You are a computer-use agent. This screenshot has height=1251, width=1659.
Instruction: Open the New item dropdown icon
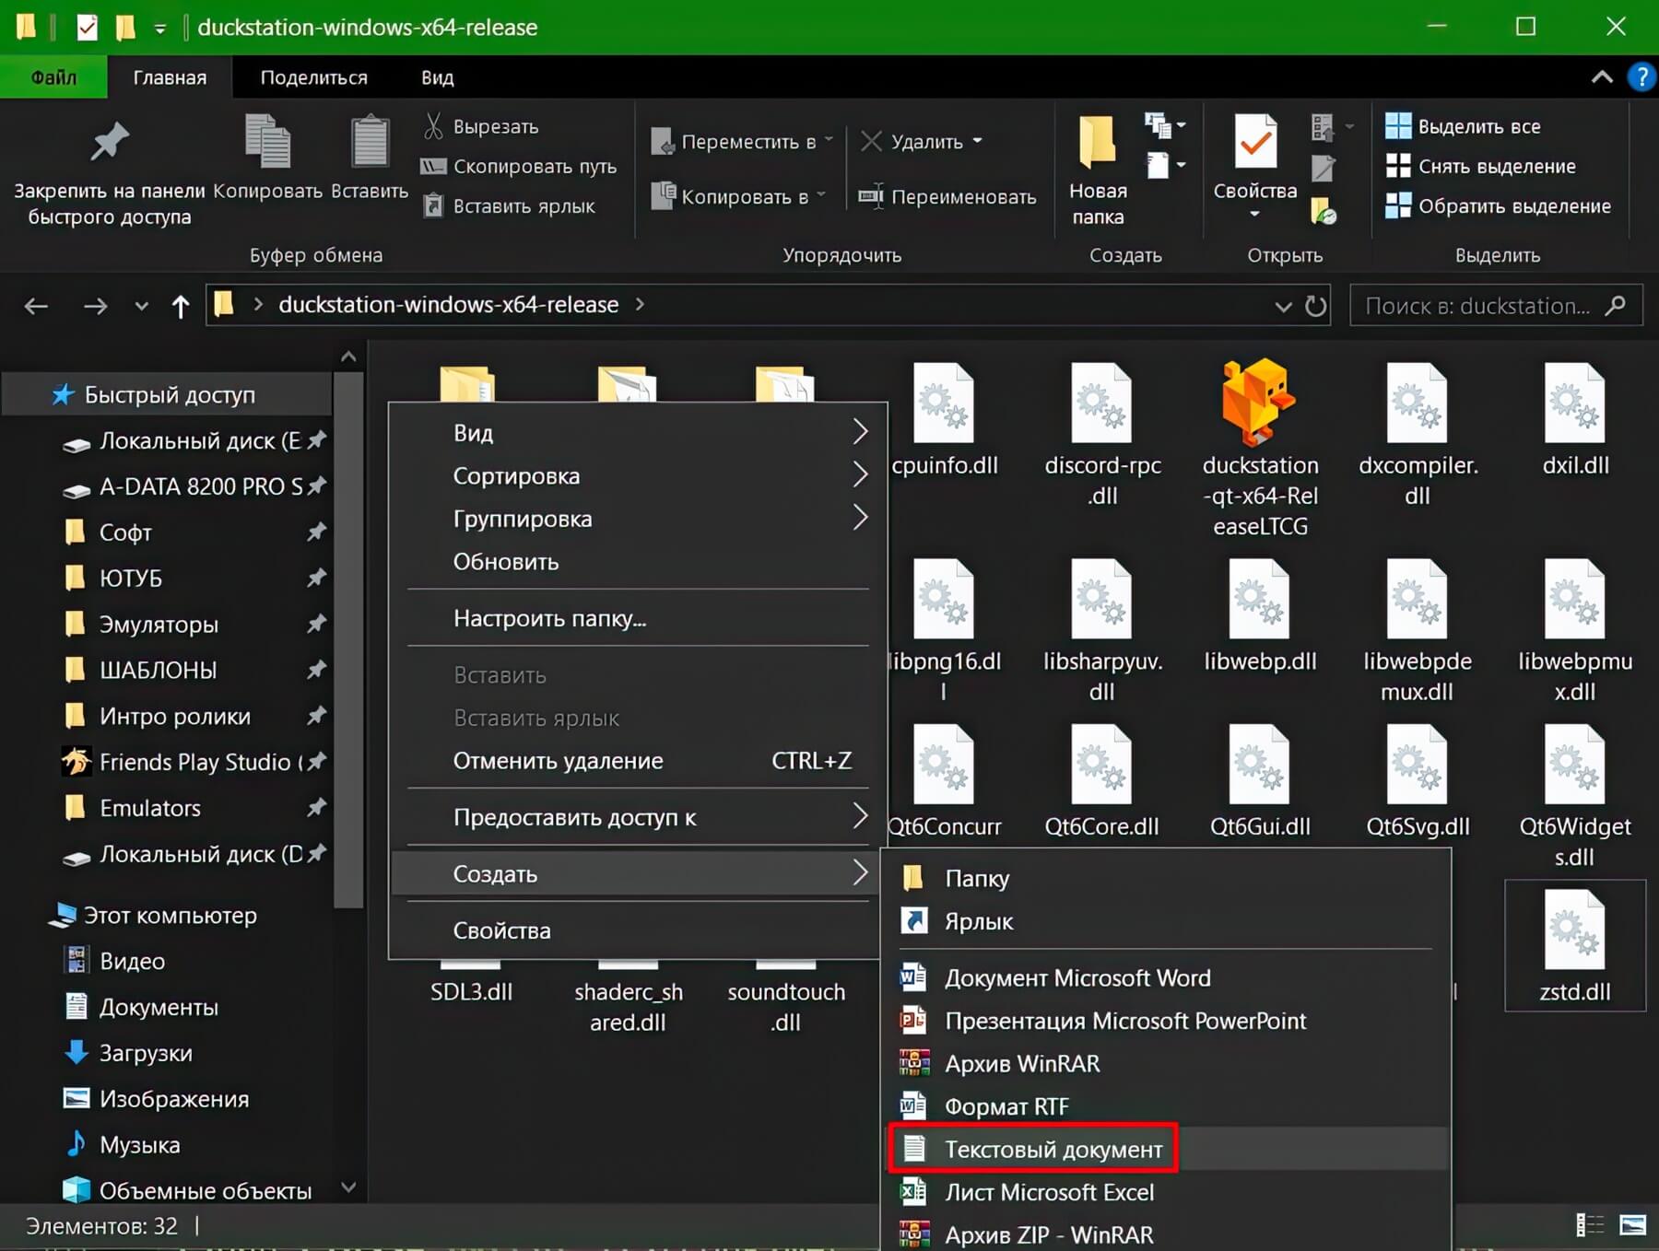1165,125
